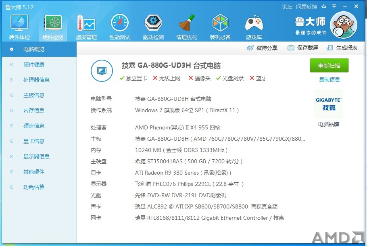The image size is (367, 246).
Task: Open the 论坛 forum link
Action: pyautogui.click(x=287, y=7)
